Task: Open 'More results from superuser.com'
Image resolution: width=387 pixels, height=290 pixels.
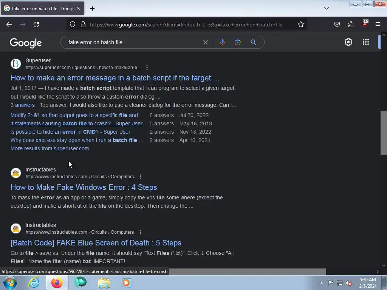Action: (x=50, y=148)
